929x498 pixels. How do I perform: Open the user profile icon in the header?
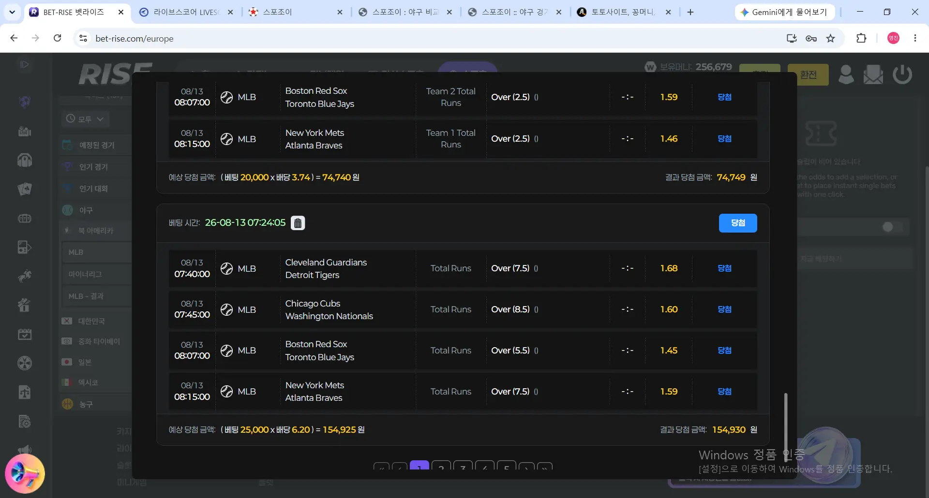click(x=846, y=74)
